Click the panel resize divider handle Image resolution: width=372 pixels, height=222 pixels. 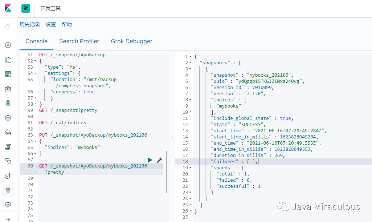[x=172, y=138]
